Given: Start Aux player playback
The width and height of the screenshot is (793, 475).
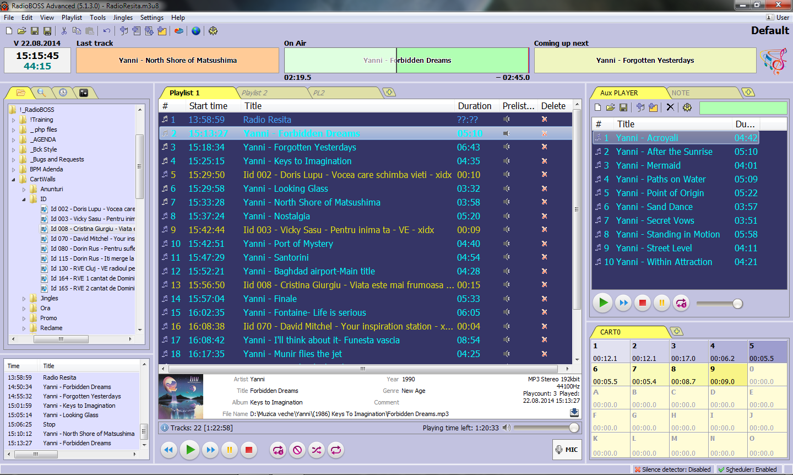Looking at the screenshot, I should pyautogui.click(x=603, y=303).
